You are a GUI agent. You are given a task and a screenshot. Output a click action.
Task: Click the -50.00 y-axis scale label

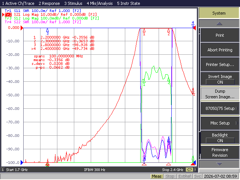[13, 95]
